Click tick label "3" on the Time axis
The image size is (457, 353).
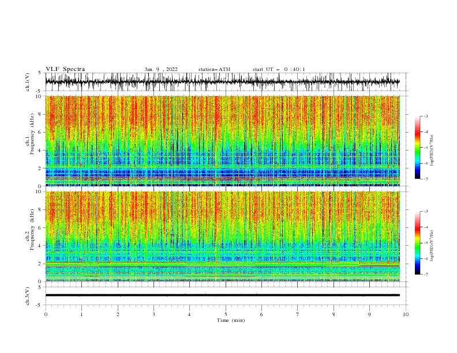(x=153, y=314)
